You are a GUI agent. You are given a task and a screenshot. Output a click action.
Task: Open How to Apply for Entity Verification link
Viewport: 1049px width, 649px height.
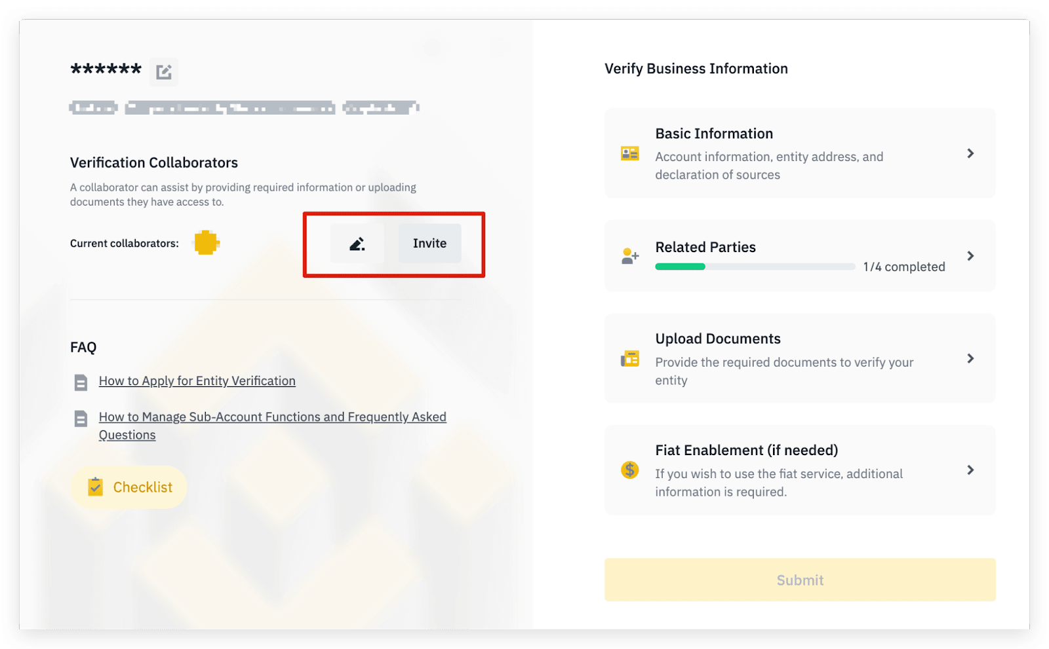pyautogui.click(x=197, y=381)
